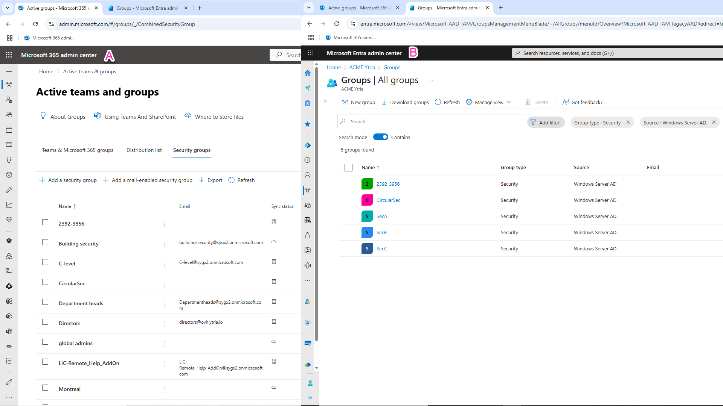Check the Directors row checkbox
Screen dimensions: 723x406
pyautogui.click(x=45, y=322)
